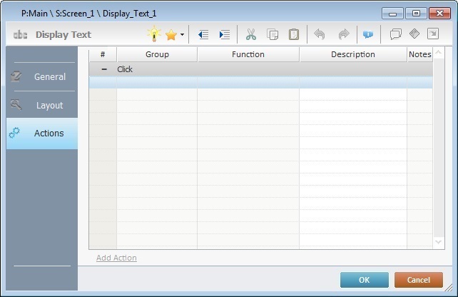
Task: Click the clipboard paste icon
Action: click(x=293, y=34)
